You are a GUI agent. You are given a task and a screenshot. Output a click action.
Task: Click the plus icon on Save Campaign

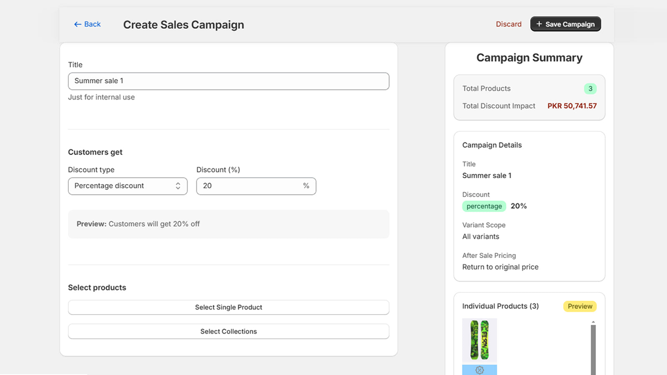pos(539,24)
